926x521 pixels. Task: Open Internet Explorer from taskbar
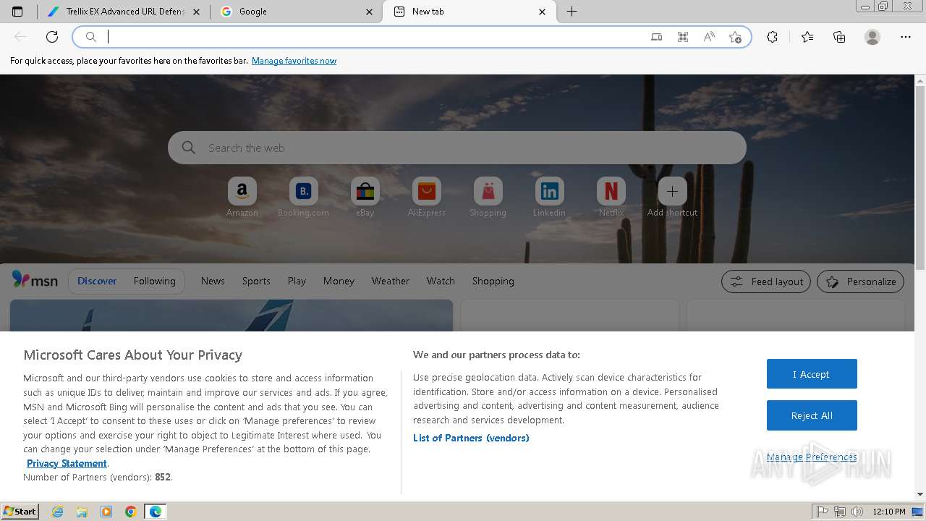(57, 512)
